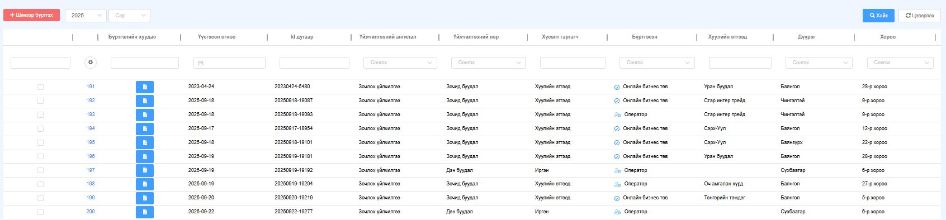This screenshot has height=220, width=946.
Task: Tick the checkbox for row 195
Action: tap(40, 143)
